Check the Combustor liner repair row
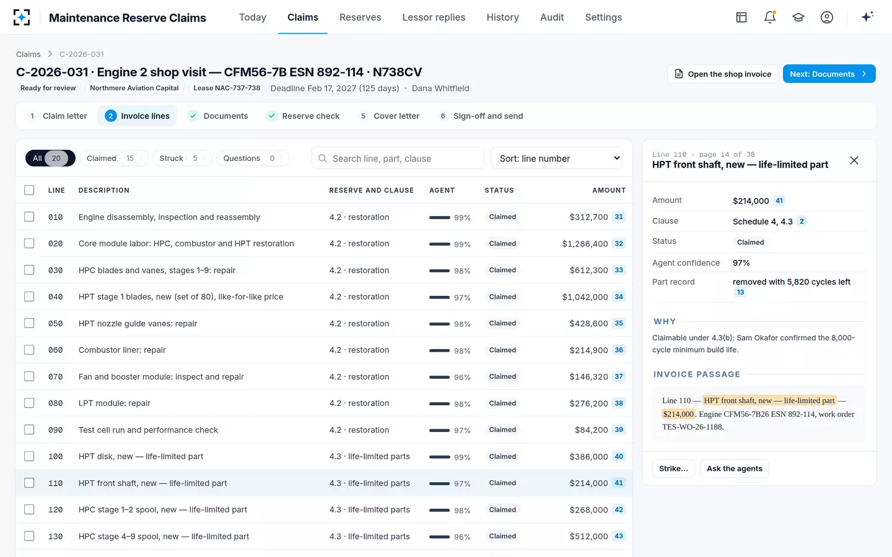 29,350
